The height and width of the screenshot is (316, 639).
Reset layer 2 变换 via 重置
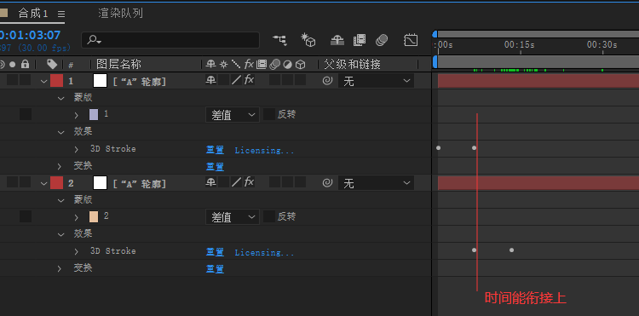(x=215, y=269)
